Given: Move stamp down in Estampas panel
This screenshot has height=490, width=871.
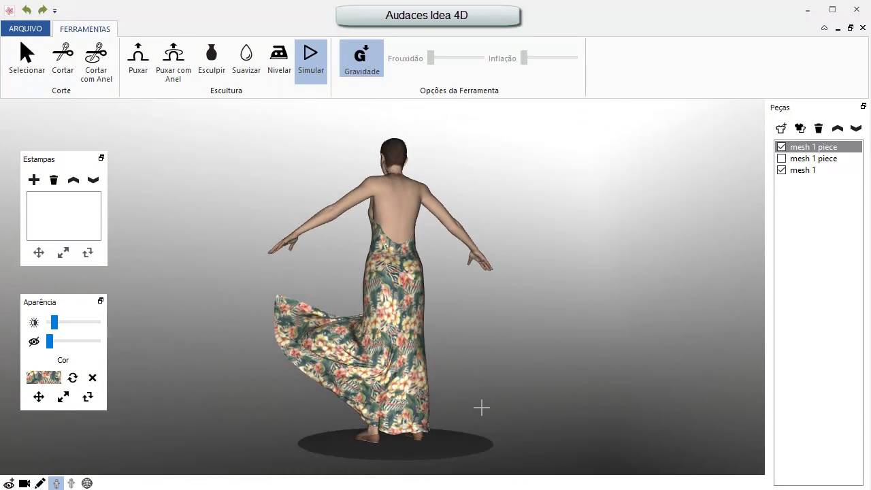Looking at the screenshot, I should (x=93, y=180).
